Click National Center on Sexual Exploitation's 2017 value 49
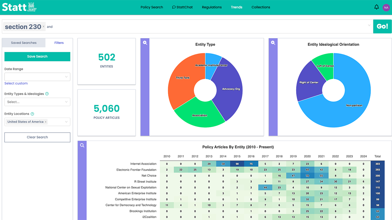Viewport: 392px width, 220px height. pyautogui.click(x=265, y=188)
